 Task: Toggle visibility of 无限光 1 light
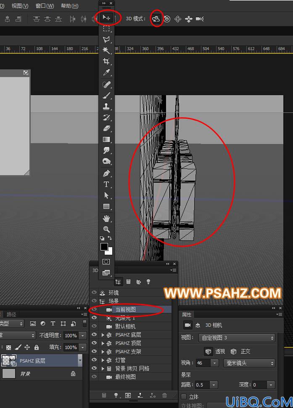[94, 317]
